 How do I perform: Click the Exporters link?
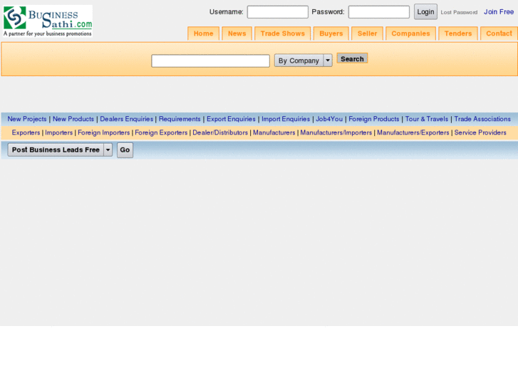(x=26, y=132)
